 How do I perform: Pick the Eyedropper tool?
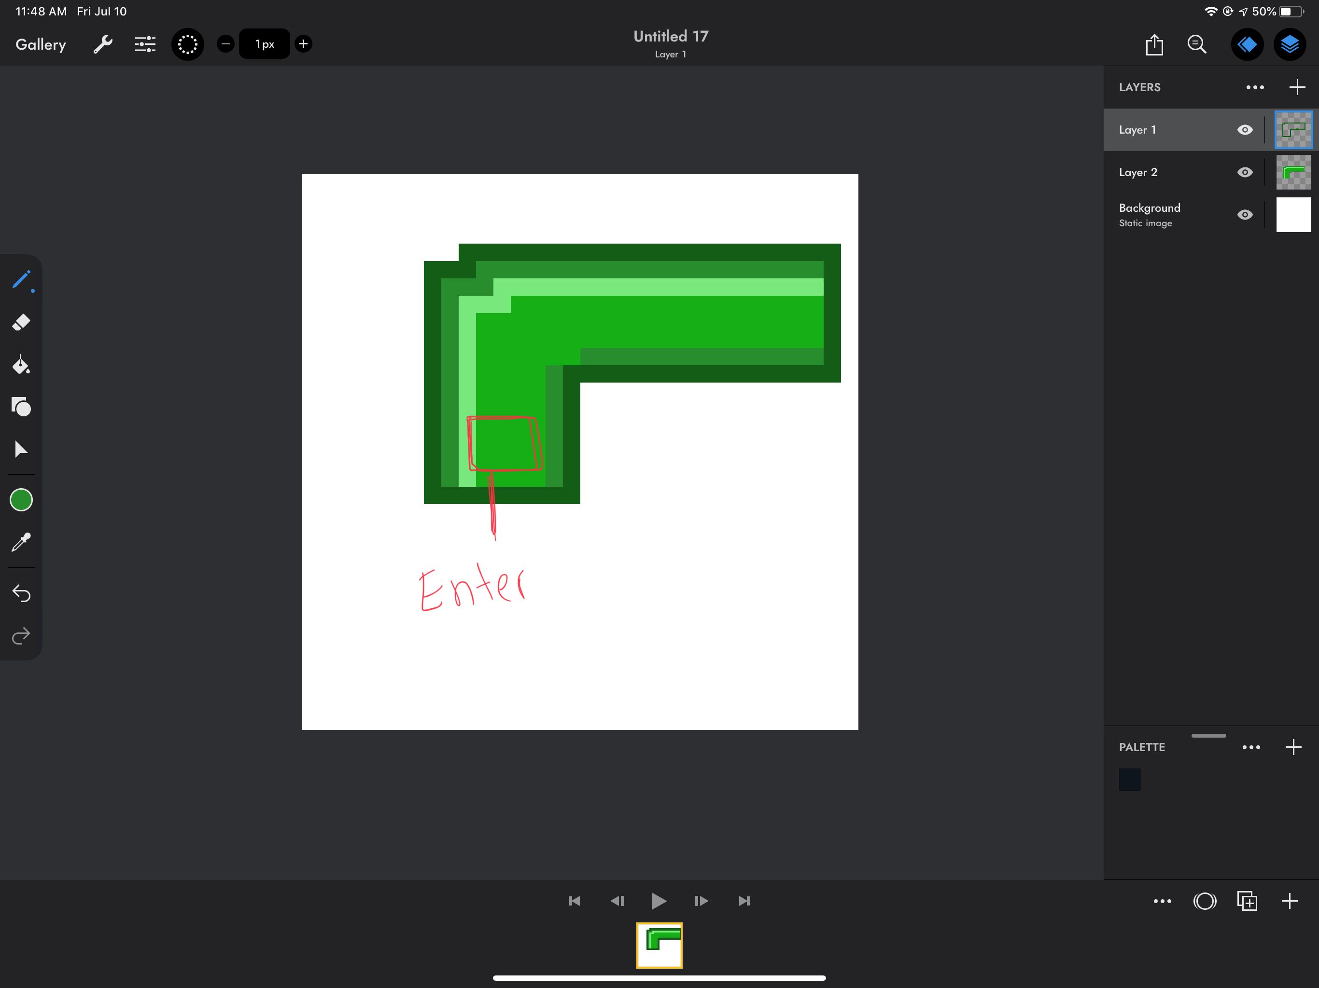21,542
